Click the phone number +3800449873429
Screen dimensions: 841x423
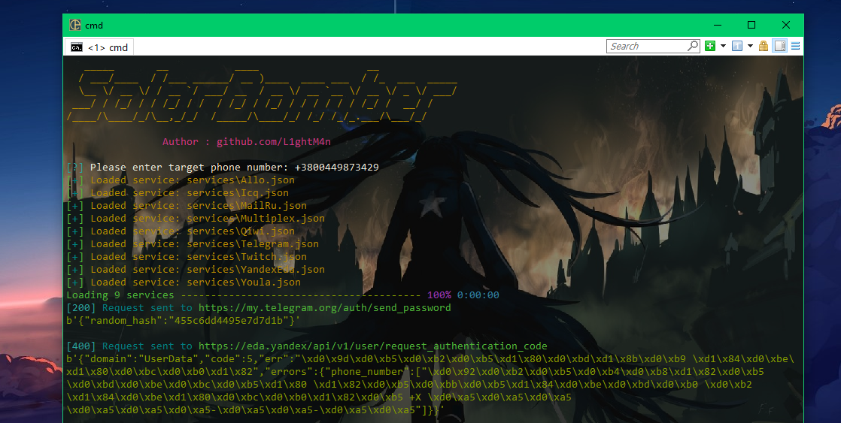(x=337, y=167)
